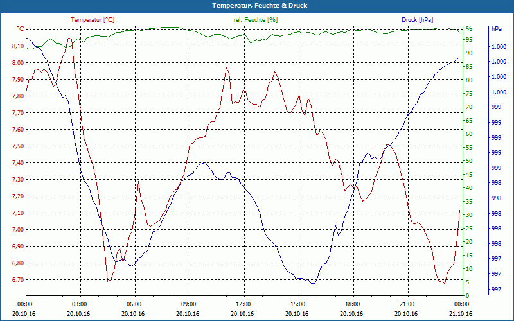
Task: Click the '7,30' temperature axis value
Action: pyautogui.click(x=18, y=180)
